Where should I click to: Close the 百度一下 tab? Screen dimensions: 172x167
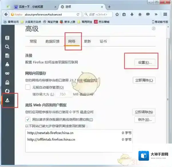[x=55, y=7]
